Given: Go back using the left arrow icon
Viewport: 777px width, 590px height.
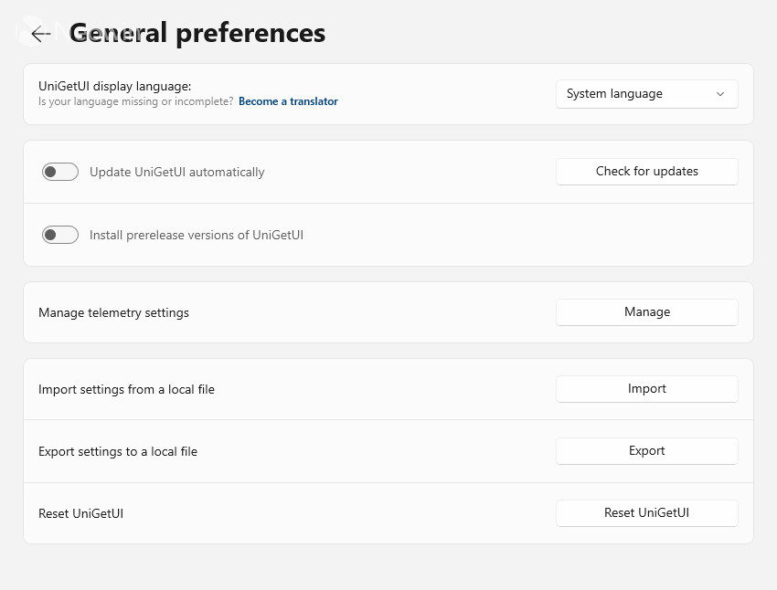Looking at the screenshot, I should point(40,34).
